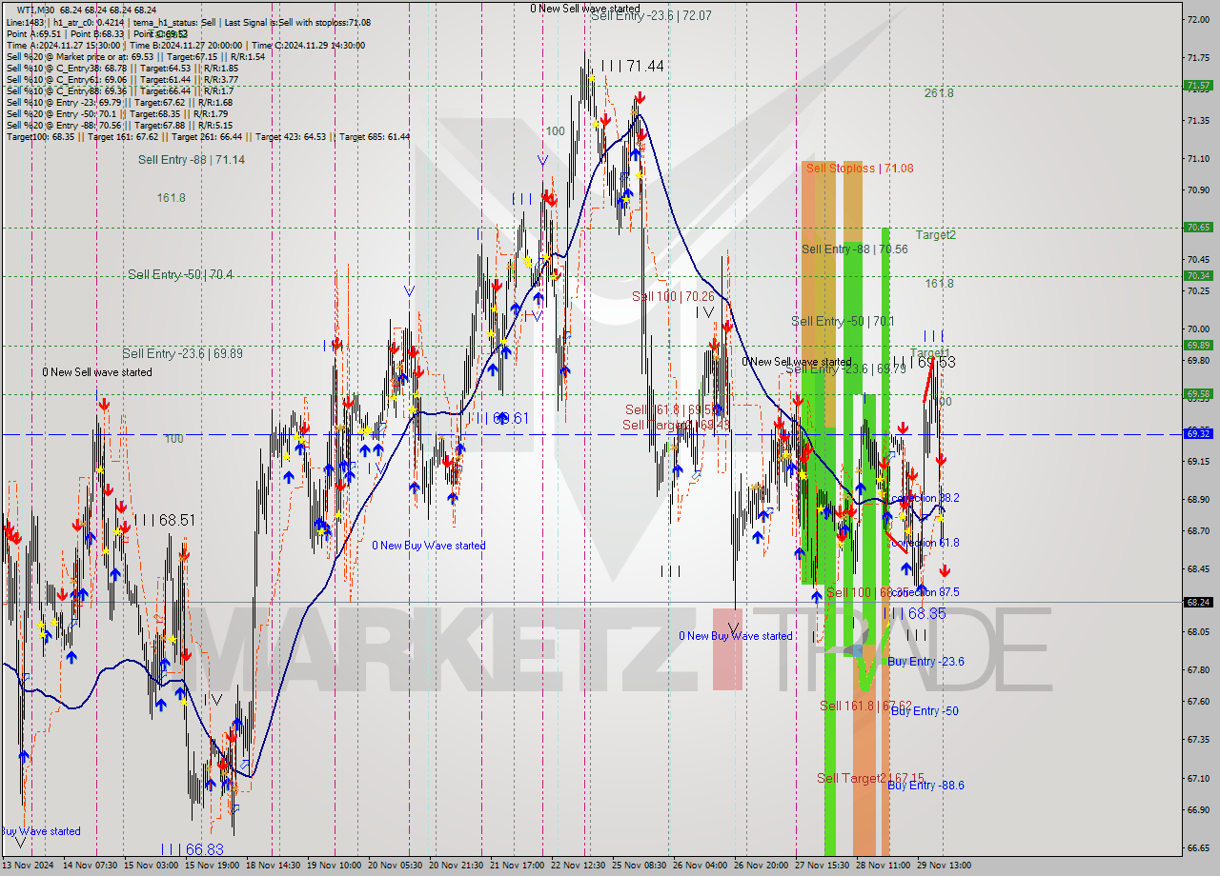Screen dimensions: 1220x876
Task: Select the blue 69.32 price tag on axis
Action: point(1198,434)
